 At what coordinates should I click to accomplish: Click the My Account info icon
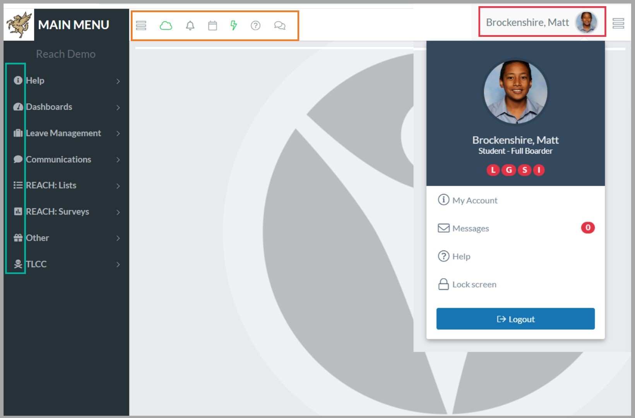point(443,200)
